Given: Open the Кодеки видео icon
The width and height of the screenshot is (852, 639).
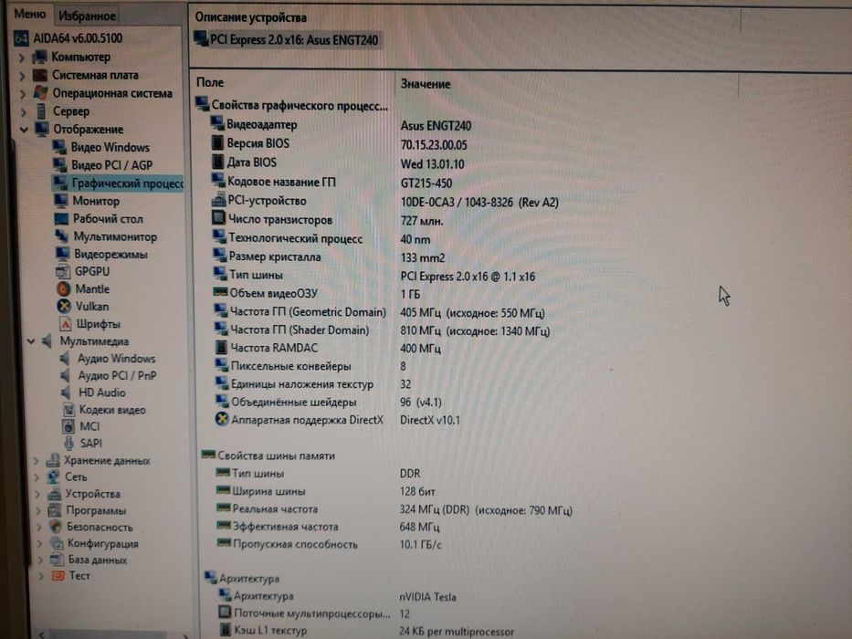Looking at the screenshot, I should tap(68, 409).
